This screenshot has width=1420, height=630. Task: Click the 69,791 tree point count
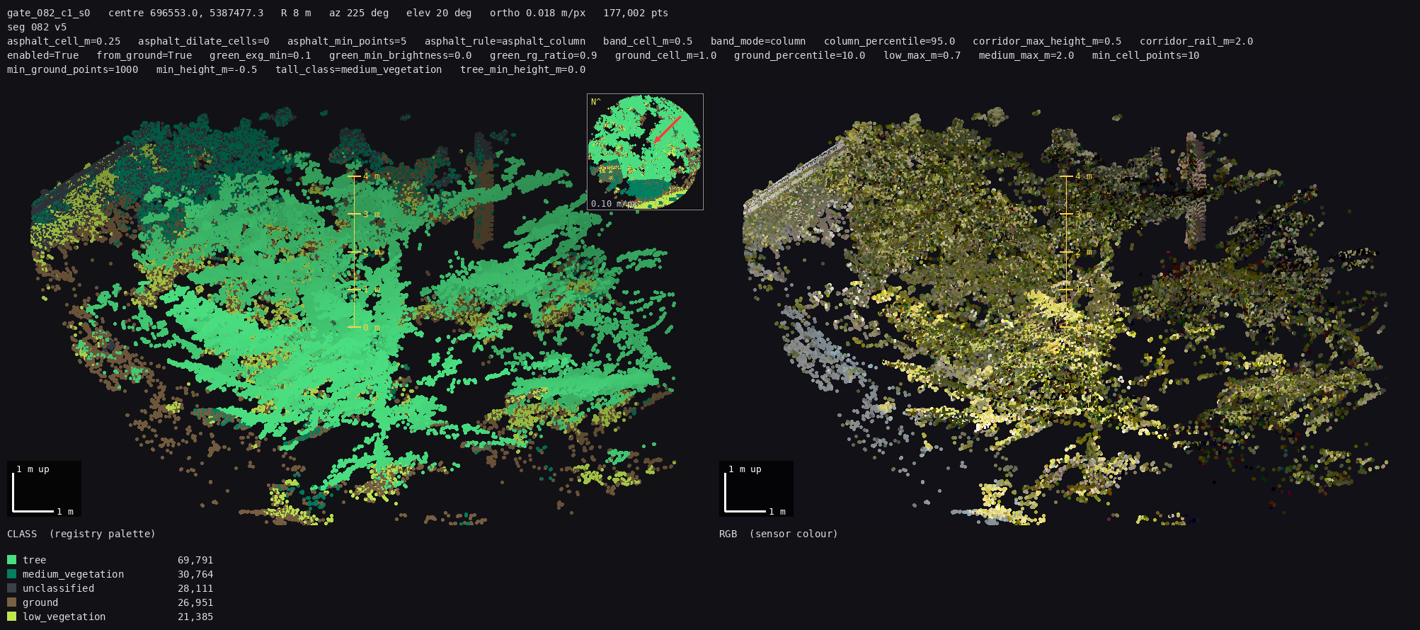195,560
